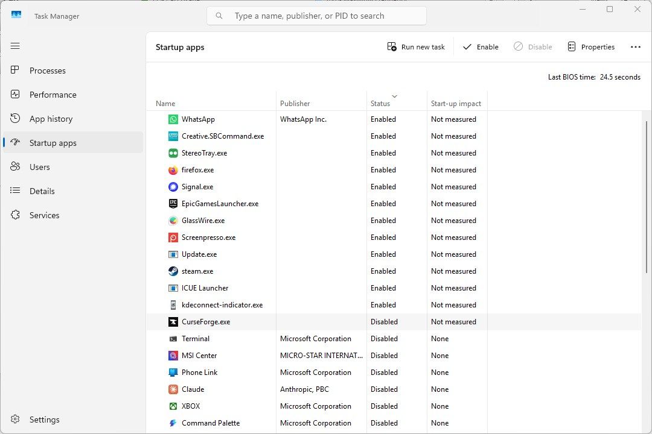
Task: Click Not measured in GlassWire.exe row
Action: tap(453, 221)
